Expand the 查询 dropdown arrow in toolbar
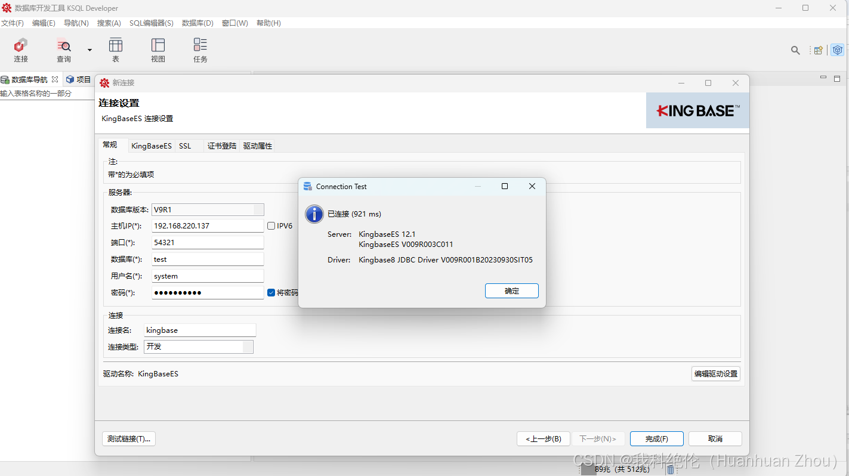 89,50
